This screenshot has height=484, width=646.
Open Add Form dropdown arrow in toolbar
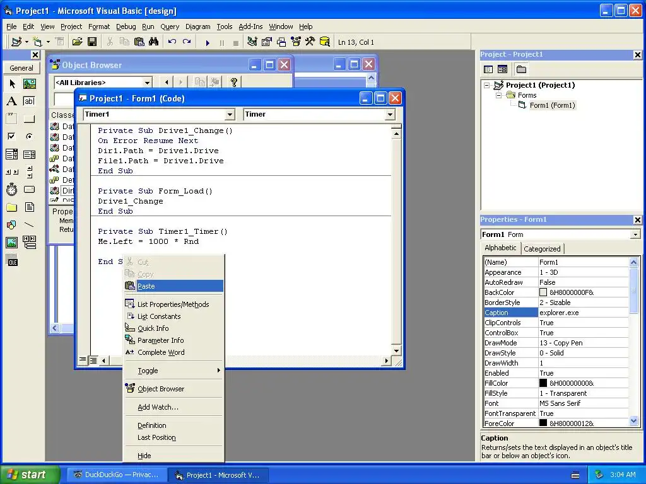[48, 42]
